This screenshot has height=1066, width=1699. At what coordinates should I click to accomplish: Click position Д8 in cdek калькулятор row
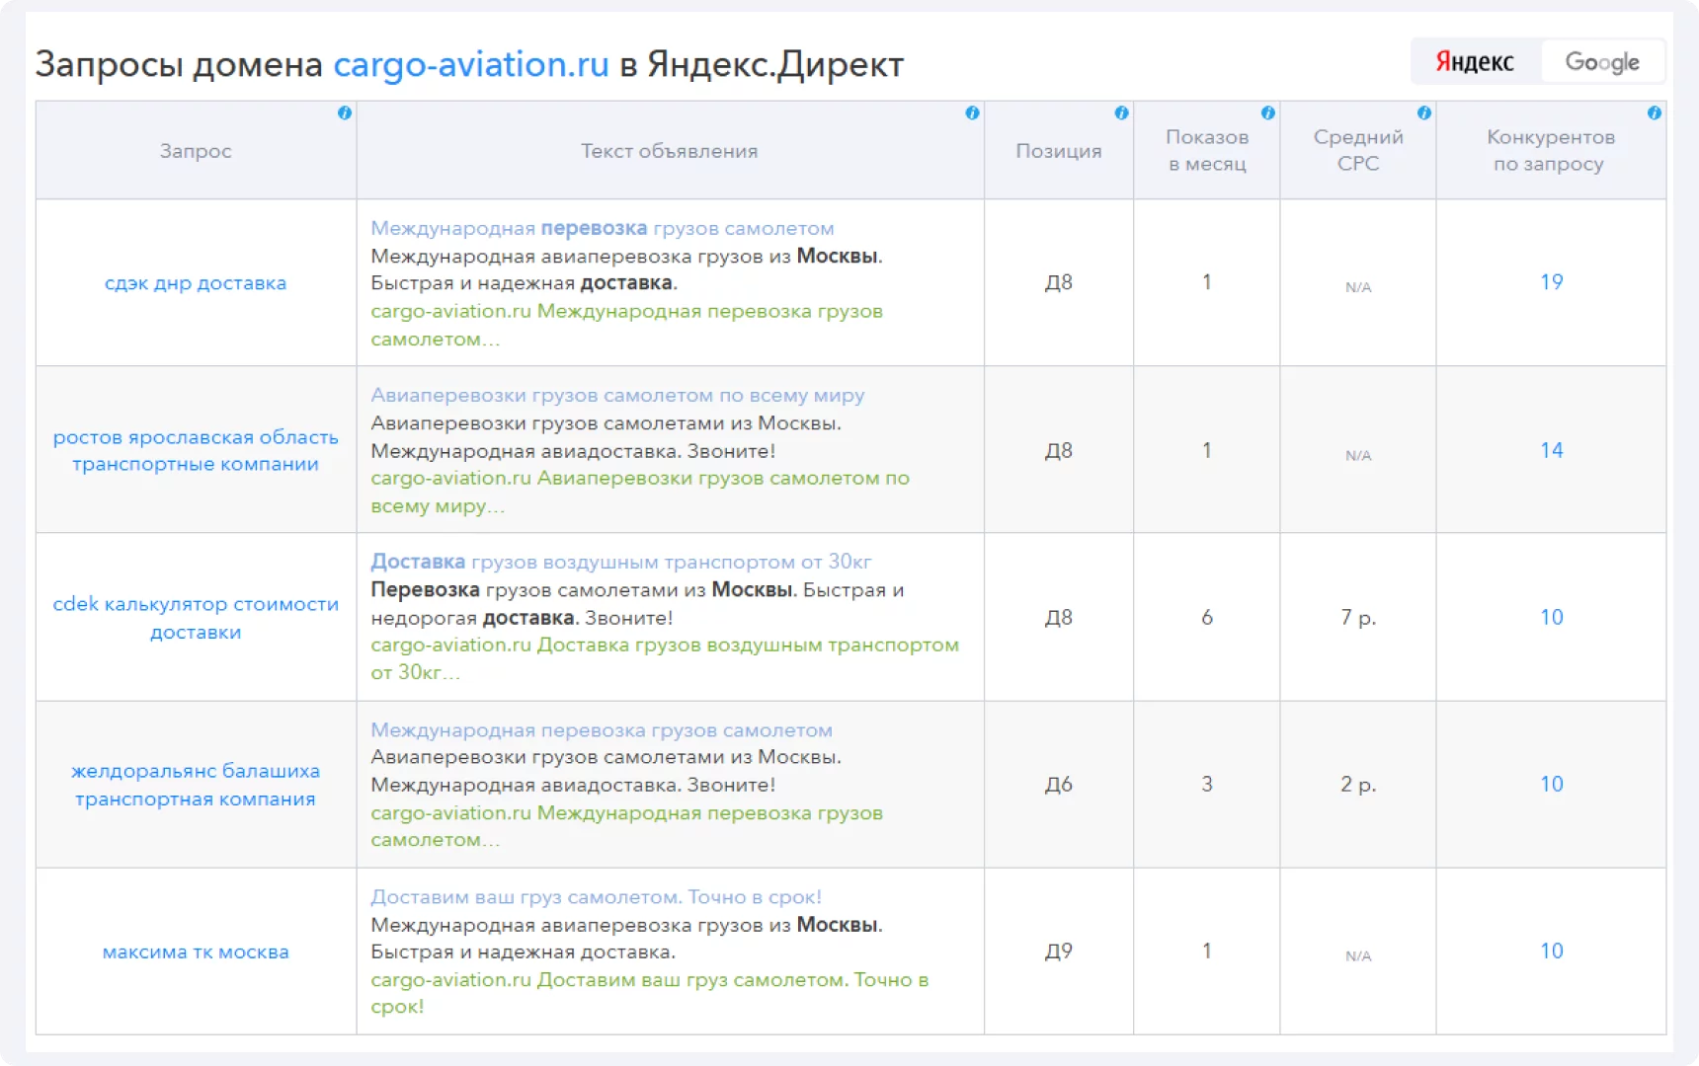[x=1059, y=617]
